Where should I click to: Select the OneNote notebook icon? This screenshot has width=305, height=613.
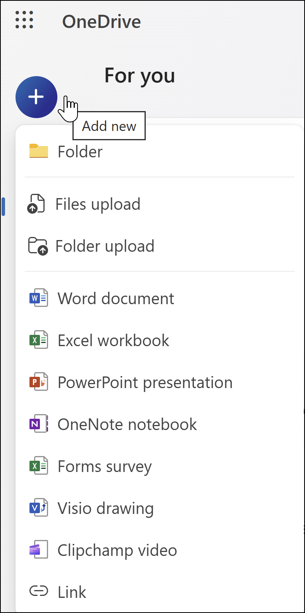(38, 424)
